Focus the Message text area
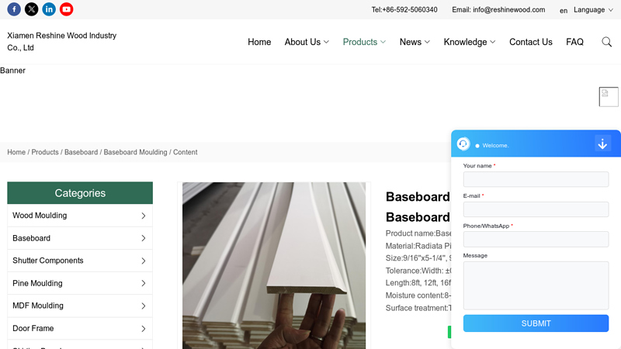 point(536,285)
